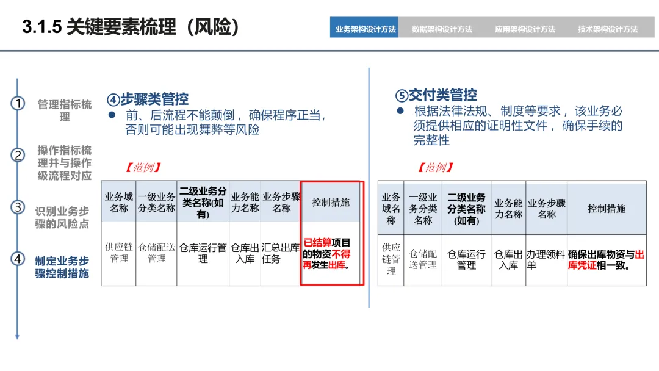The width and height of the screenshot is (659, 371).
Task: Click the step 1 circle marker
Action: 18,103
